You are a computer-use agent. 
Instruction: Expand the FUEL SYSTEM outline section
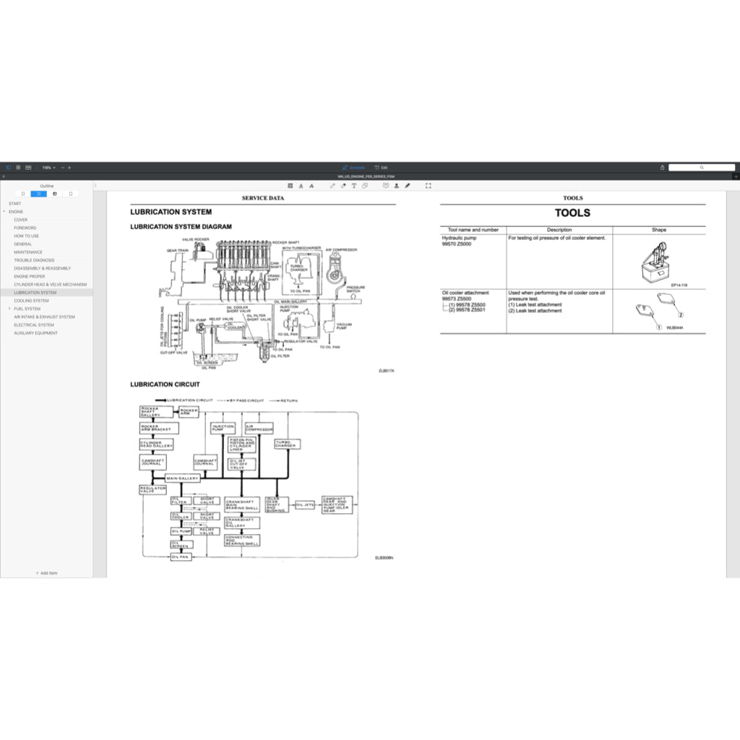9,309
